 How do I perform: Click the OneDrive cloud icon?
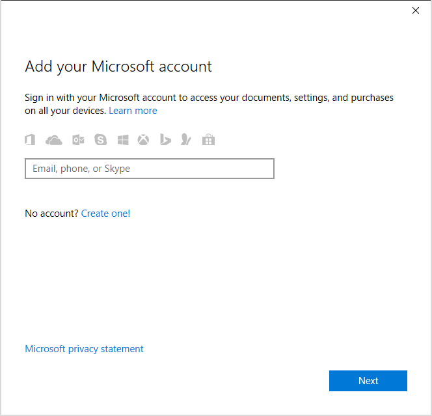tap(54, 140)
